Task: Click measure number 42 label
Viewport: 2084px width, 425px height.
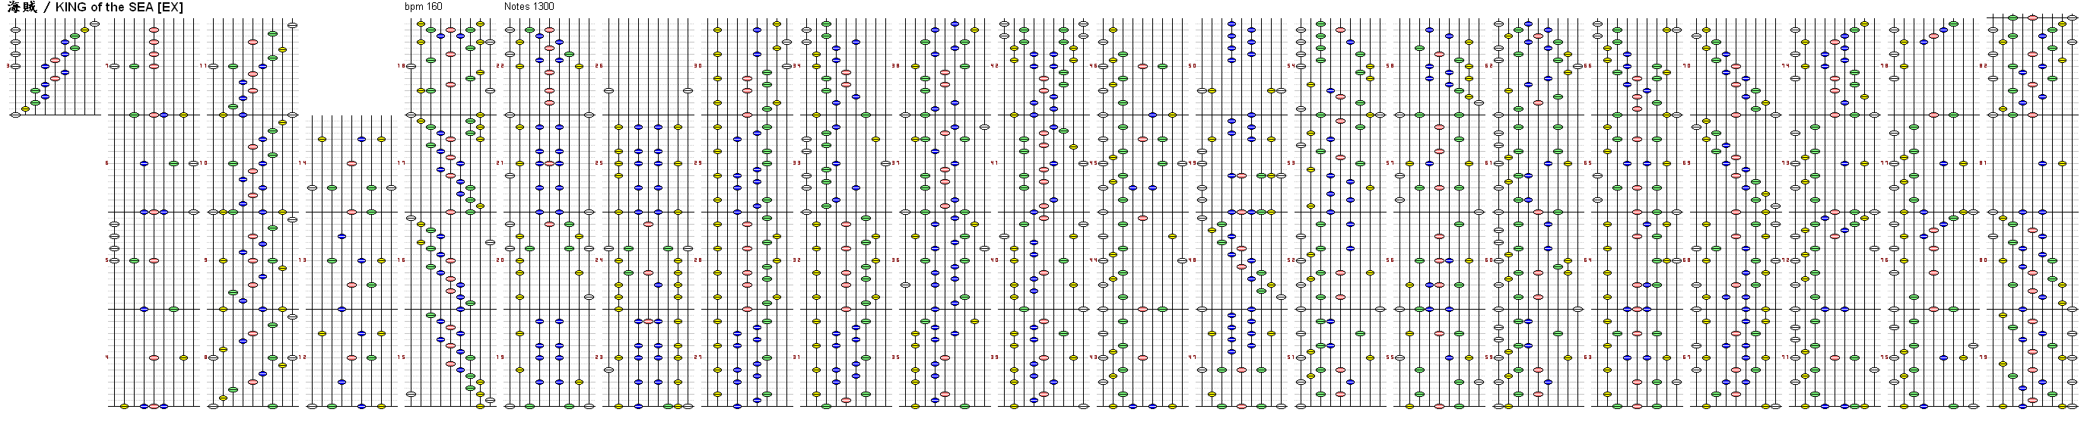Action: (x=994, y=66)
